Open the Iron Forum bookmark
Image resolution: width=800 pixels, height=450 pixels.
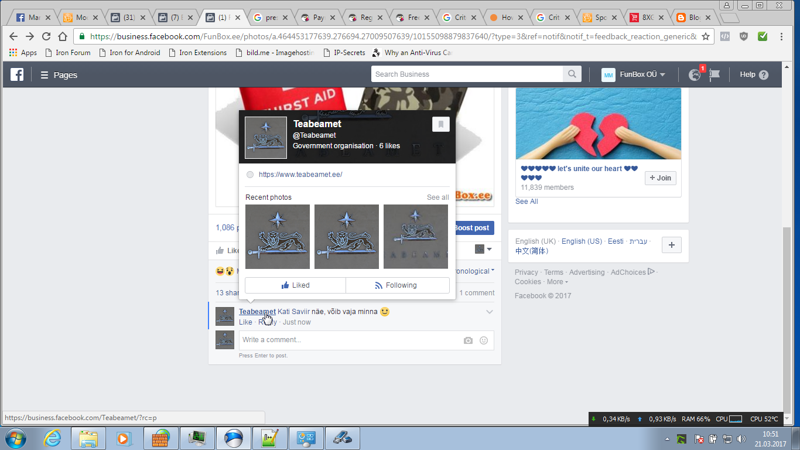(x=68, y=53)
